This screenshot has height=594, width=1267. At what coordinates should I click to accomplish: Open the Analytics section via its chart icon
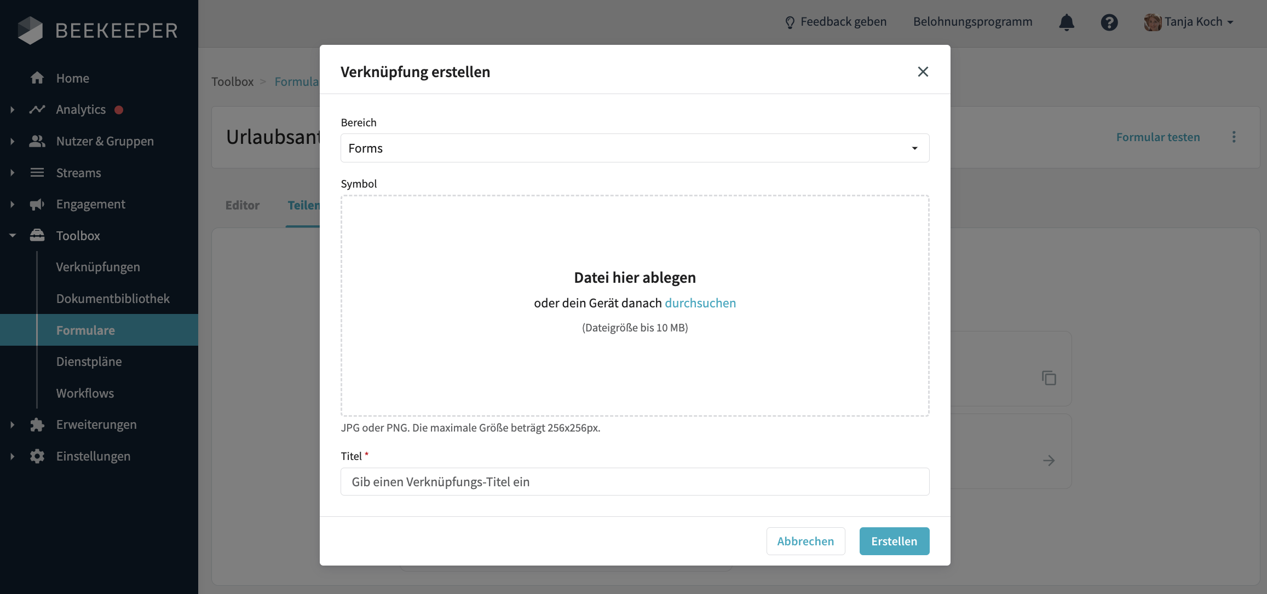coord(37,109)
